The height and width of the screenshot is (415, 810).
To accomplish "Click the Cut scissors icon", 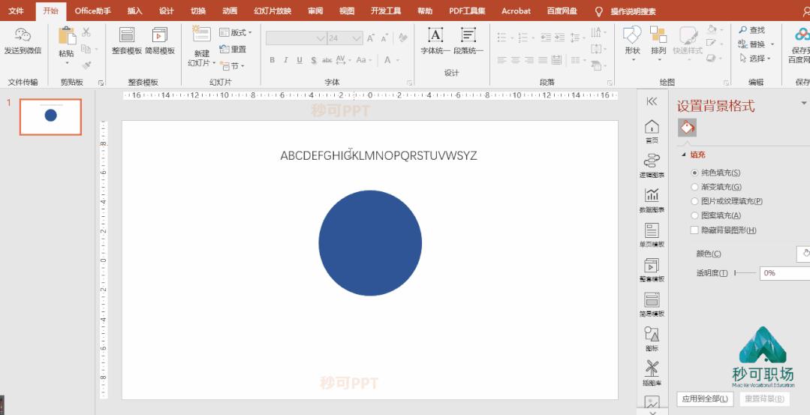I will [86, 32].
